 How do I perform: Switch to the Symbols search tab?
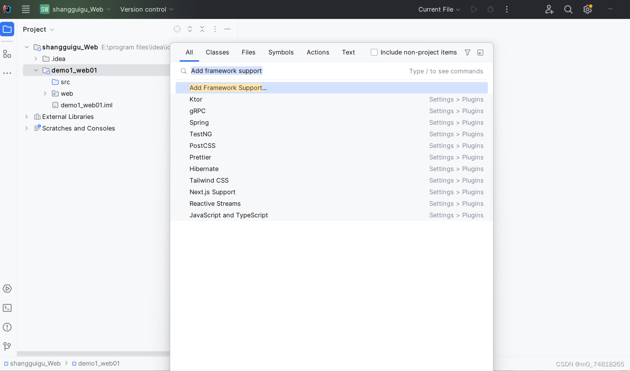click(281, 52)
